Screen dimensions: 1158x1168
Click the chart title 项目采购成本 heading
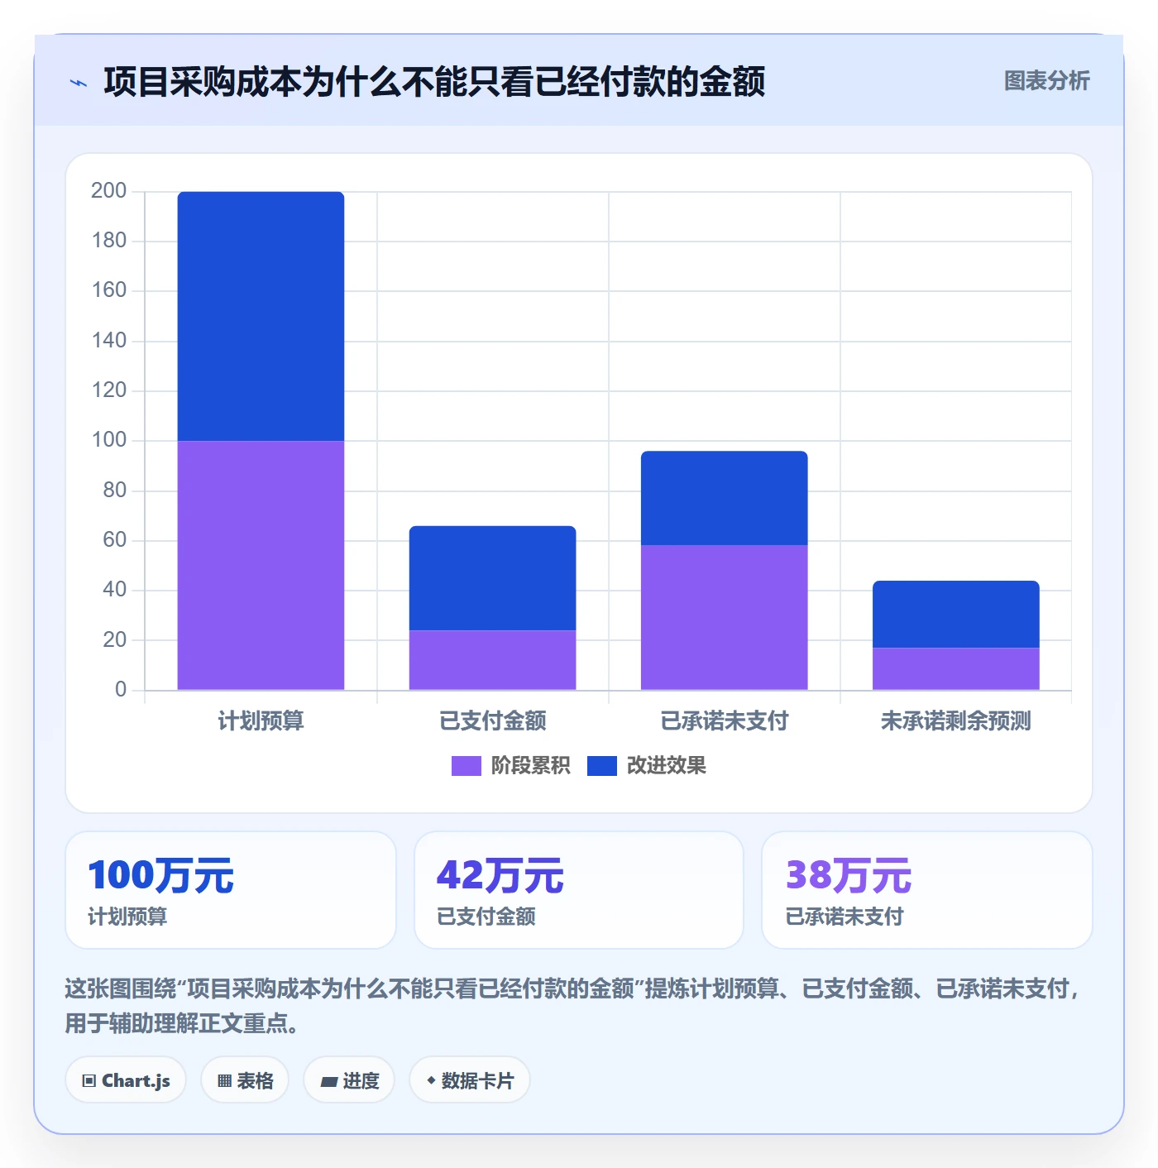coord(434,82)
